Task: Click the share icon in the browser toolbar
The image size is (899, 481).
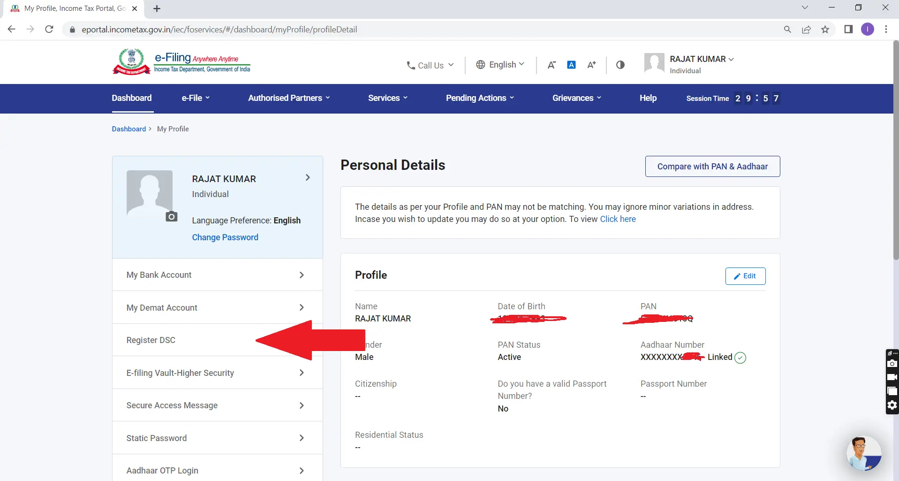Action: tap(806, 29)
